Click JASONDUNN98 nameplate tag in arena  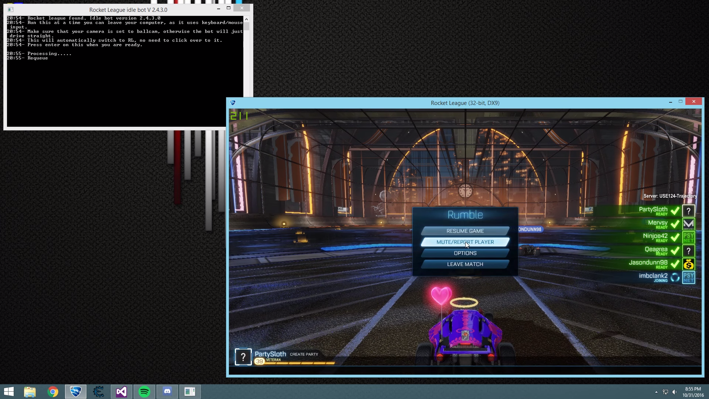[x=530, y=229]
